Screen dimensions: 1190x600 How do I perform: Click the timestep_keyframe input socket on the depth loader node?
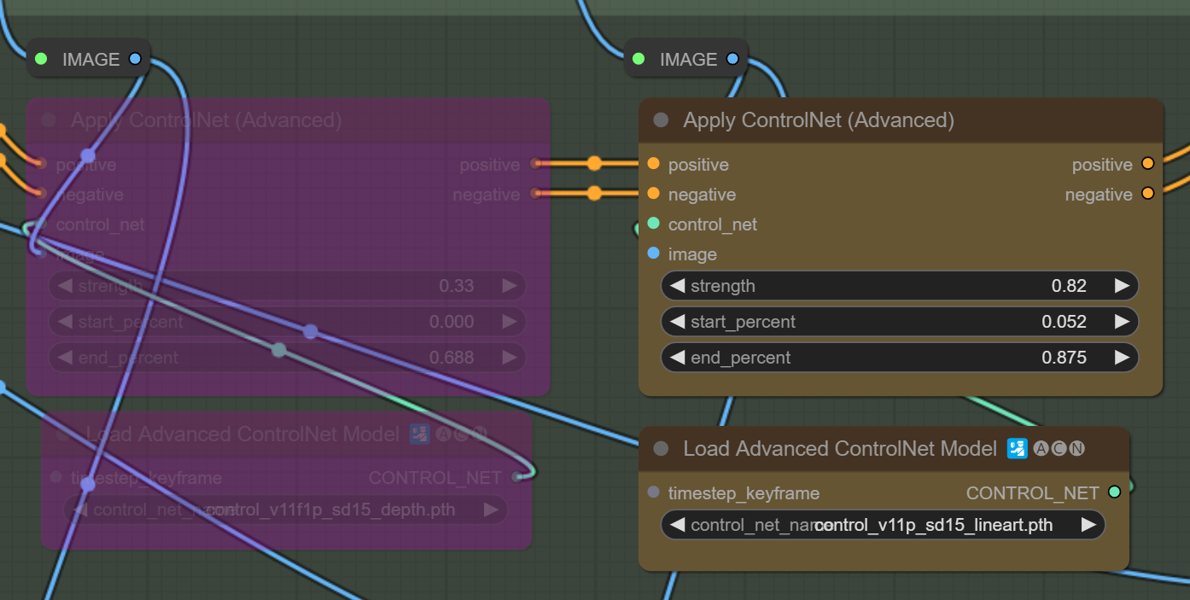tap(56, 477)
